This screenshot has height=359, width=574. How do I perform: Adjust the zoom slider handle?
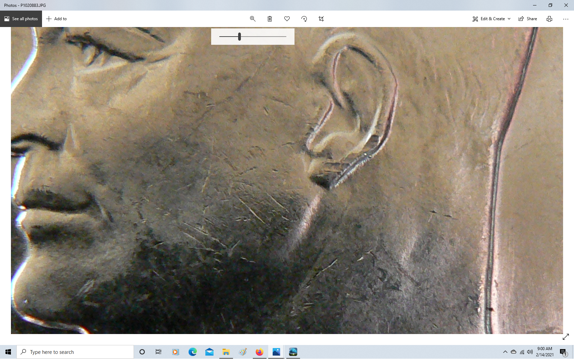click(x=240, y=36)
